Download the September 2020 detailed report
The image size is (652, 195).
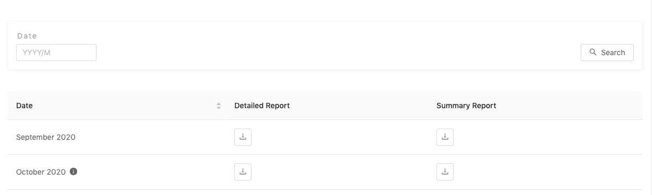tap(243, 137)
